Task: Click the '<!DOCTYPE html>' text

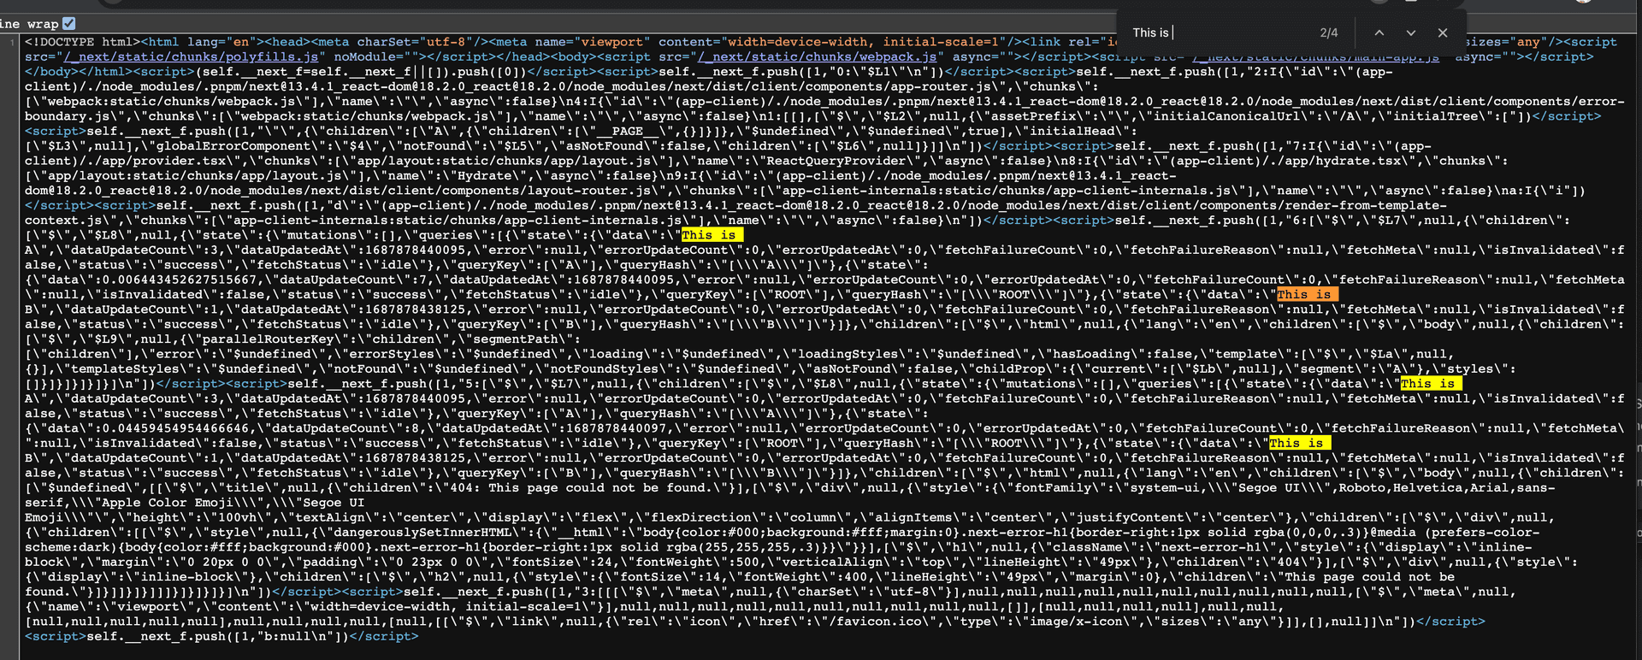Action: tap(83, 42)
